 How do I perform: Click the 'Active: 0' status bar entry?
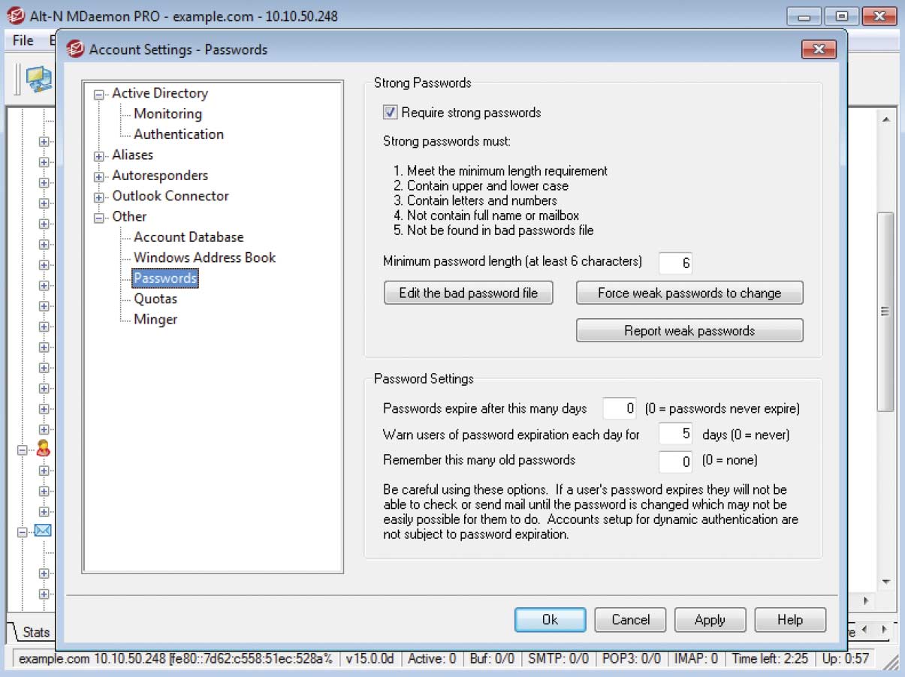(432, 659)
